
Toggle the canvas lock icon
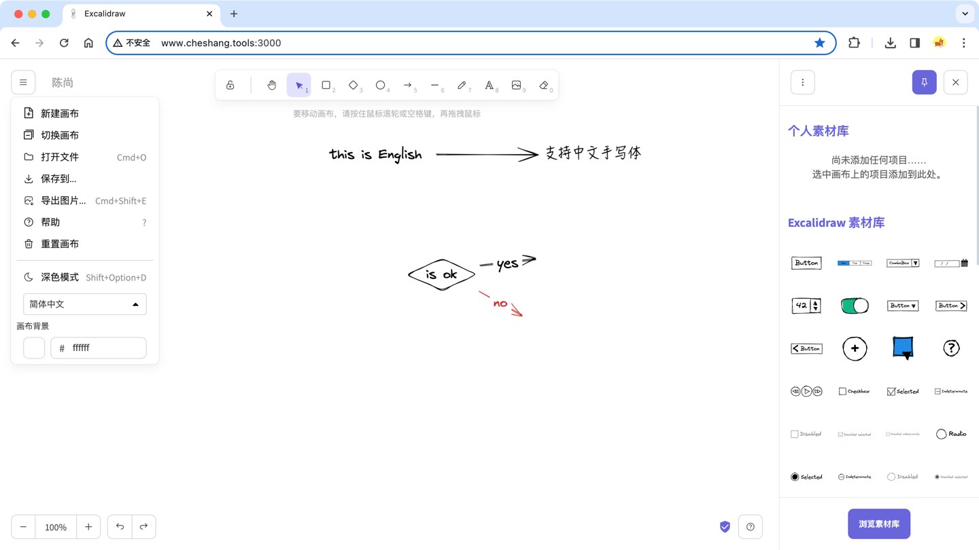tap(230, 85)
